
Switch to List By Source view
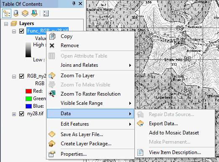(16, 13)
